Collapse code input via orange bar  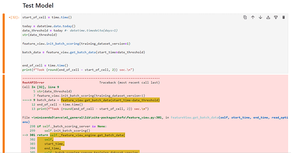pyautogui.click(x=3, y=43)
